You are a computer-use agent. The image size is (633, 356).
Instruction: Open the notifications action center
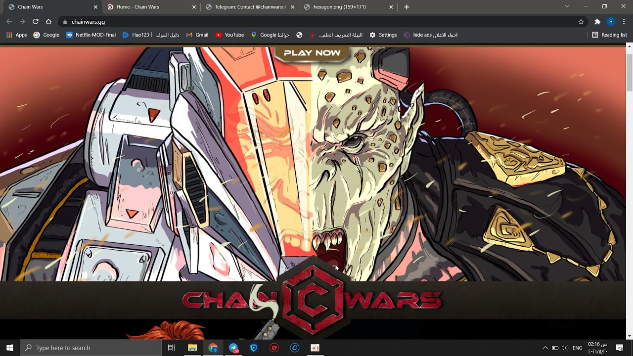tap(620, 348)
